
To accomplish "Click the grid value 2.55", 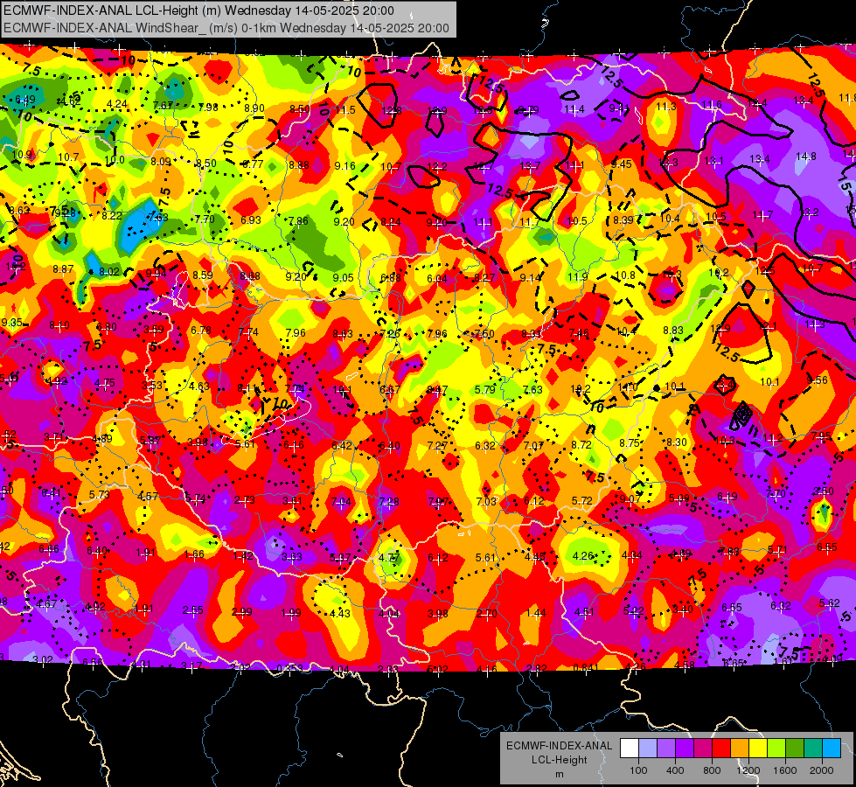I will 192,610.
